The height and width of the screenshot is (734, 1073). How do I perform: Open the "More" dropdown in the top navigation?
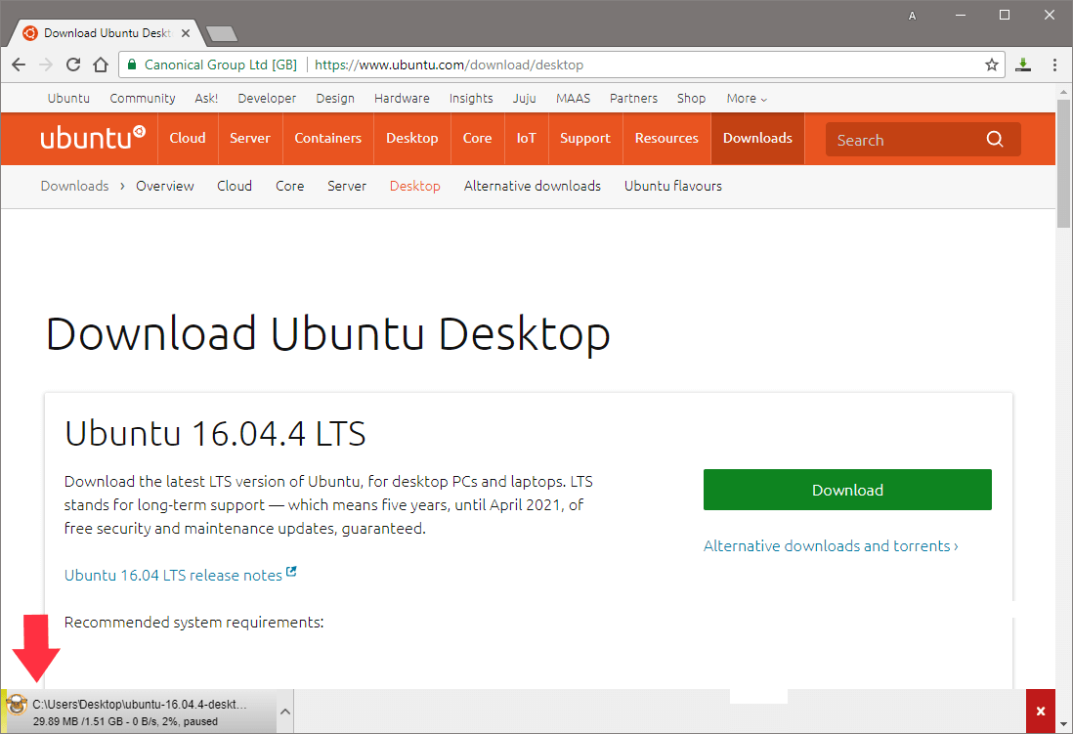pyautogui.click(x=746, y=98)
